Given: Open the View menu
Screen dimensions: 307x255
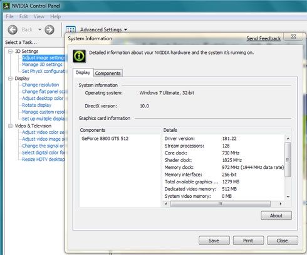Looking at the screenshot, I should coord(39,16).
